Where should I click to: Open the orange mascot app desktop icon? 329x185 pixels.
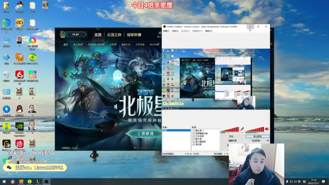(x=19, y=58)
